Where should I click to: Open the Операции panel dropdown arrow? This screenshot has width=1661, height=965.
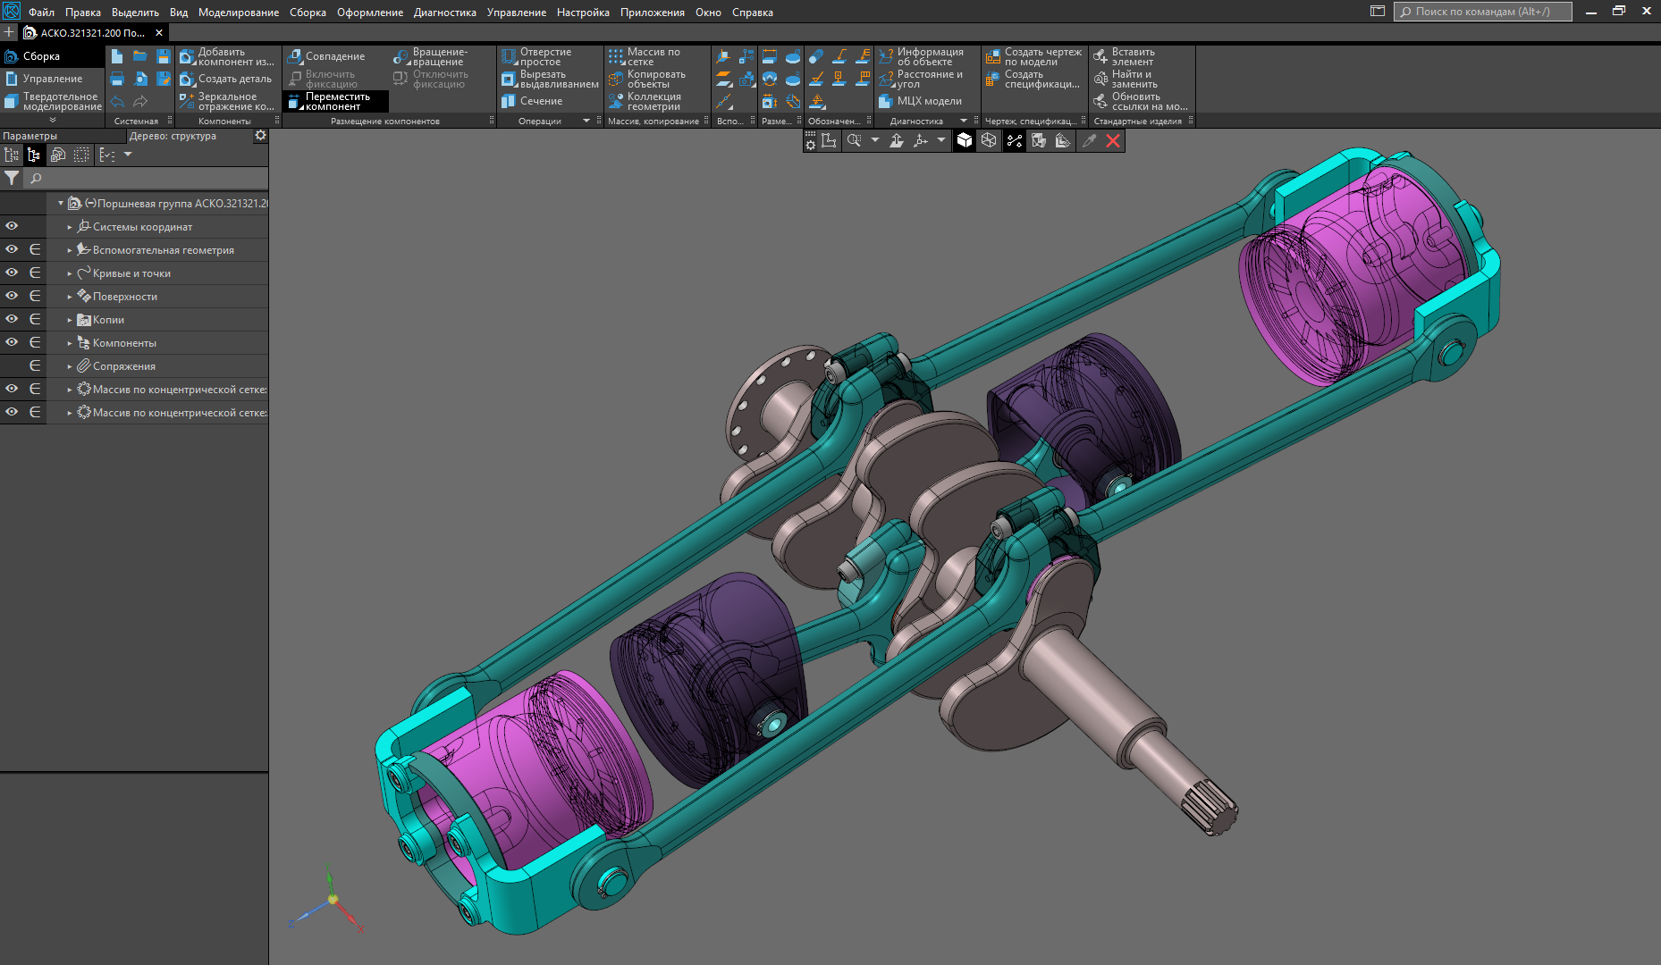[x=586, y=121]
